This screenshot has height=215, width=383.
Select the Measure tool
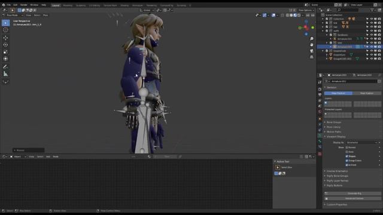pyautogui.click(x=5, y=74)
